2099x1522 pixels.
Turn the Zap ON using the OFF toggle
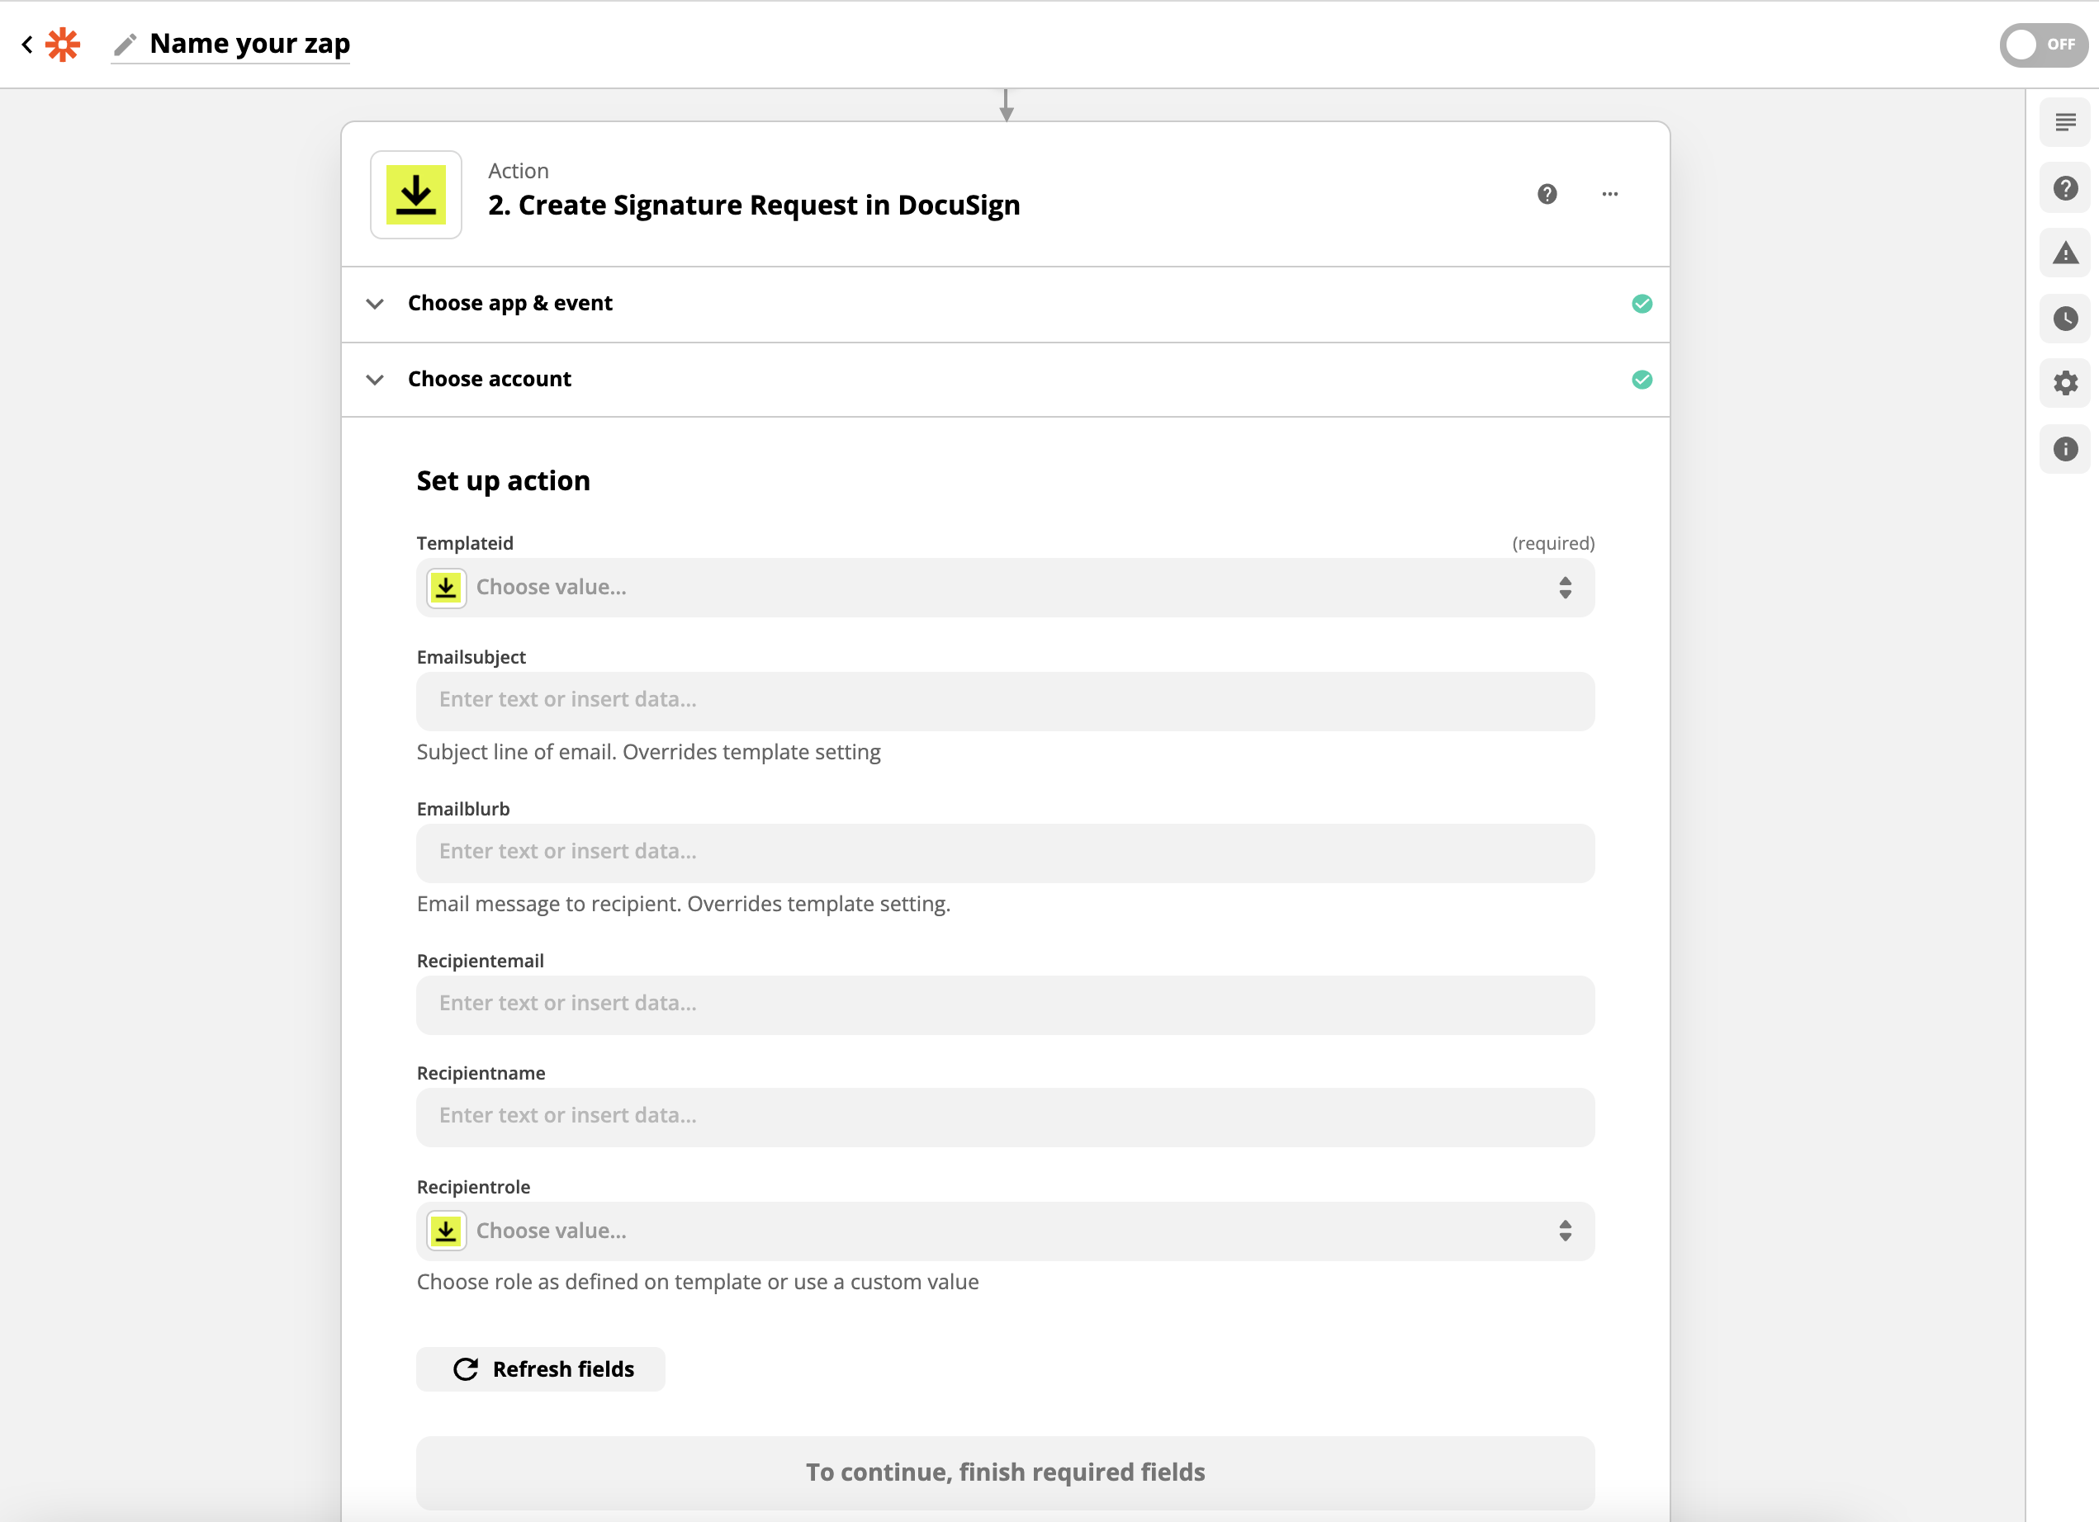(x=2043, y=44)
